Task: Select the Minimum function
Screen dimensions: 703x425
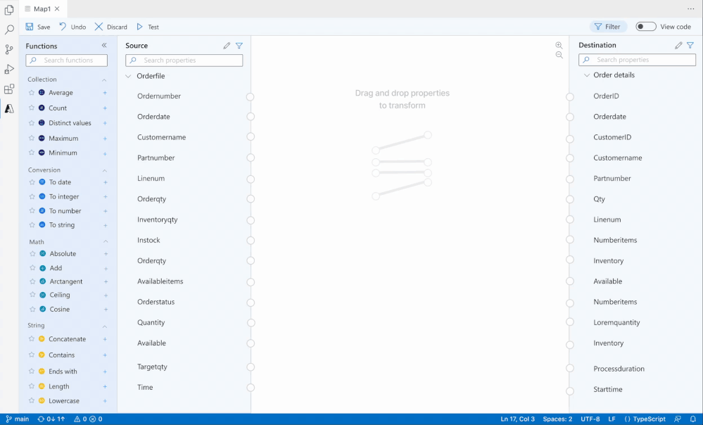Action: click(63, 153)
